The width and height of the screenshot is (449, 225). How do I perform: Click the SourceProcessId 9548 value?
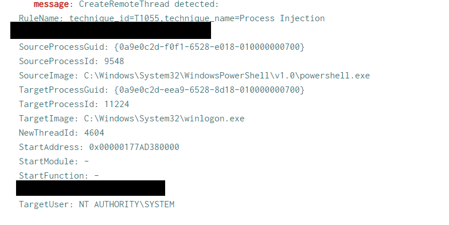click(114, 61)
